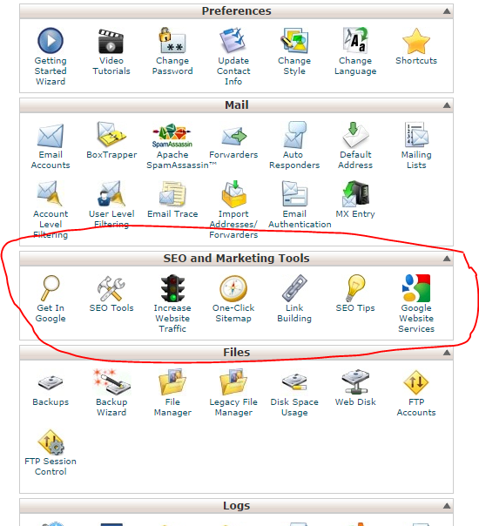Collapse the Mail section arrow

click(447, 105)
